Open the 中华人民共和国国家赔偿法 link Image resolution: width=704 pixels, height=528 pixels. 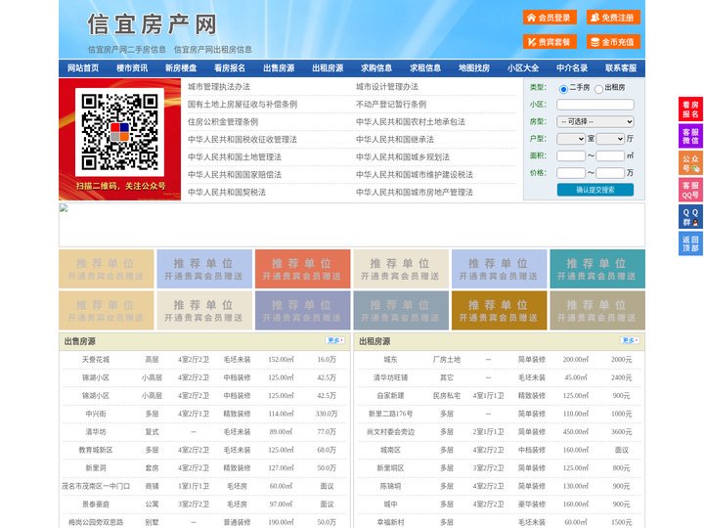[x=235, y=174]
